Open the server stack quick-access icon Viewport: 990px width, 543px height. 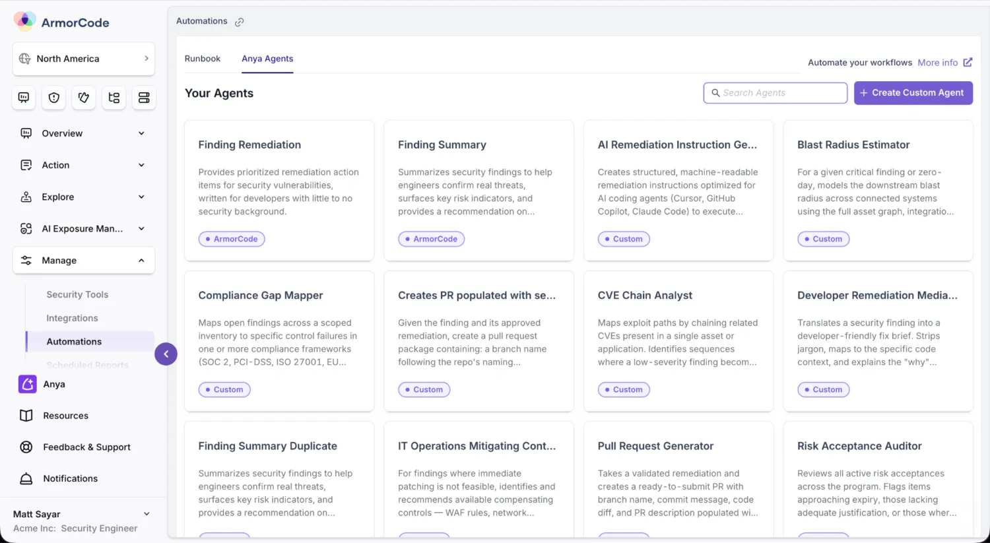point(144,98)
